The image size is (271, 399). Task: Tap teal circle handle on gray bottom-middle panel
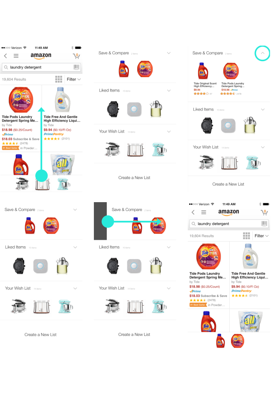(x=108, y=222)
